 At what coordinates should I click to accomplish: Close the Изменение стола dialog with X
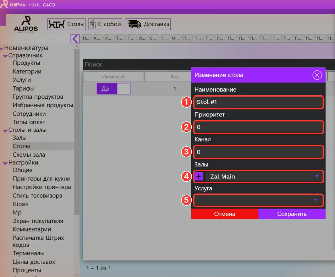(317, 75)
